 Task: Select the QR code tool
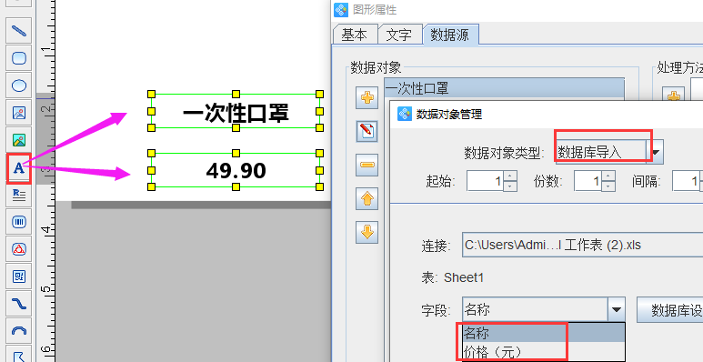[19, 276]
